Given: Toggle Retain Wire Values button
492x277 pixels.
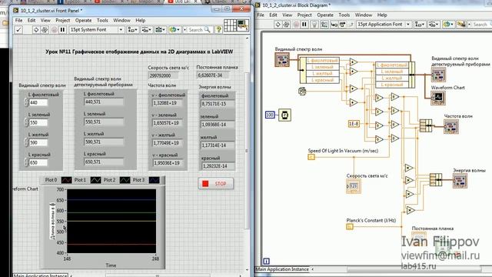Looking at the screenshot, I should pyautogui.click(x=324, y=24).
